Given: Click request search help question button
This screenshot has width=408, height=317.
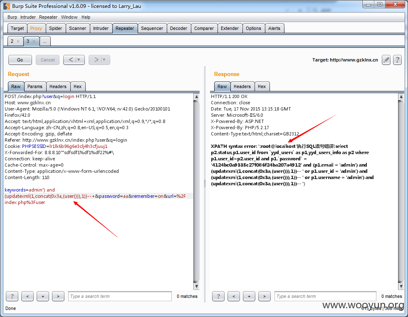Looking at the screenshot, I should [12, 296].
